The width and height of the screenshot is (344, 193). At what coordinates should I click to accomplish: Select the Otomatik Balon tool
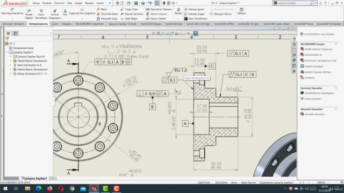point(107,14)
